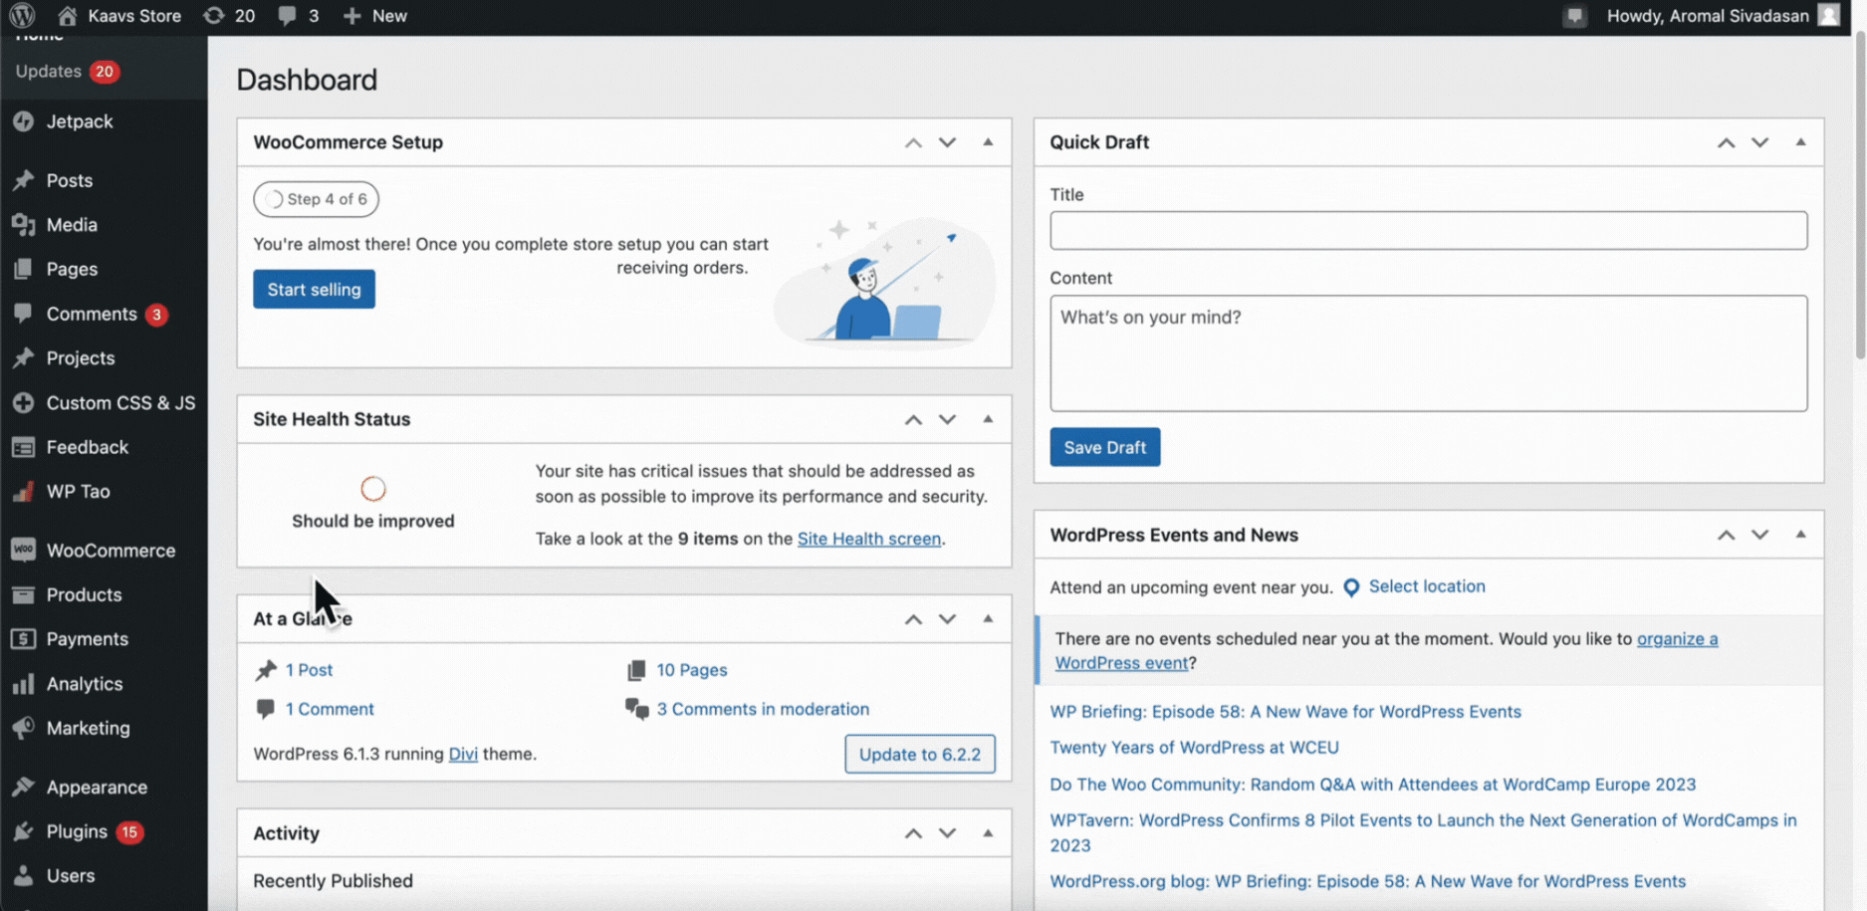Click the WooCommerce sidebar icon
Screen dimensions: 1867x911
[x=23, y=550]
